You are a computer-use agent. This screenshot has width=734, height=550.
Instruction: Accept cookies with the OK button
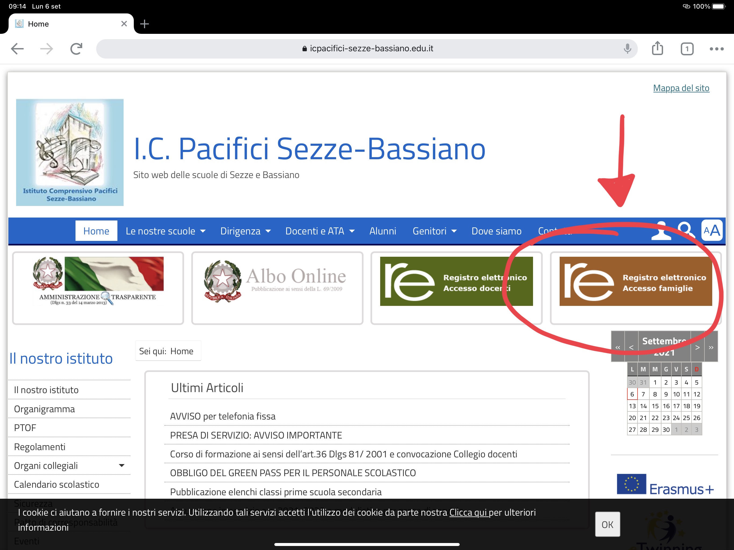point(607,524)
